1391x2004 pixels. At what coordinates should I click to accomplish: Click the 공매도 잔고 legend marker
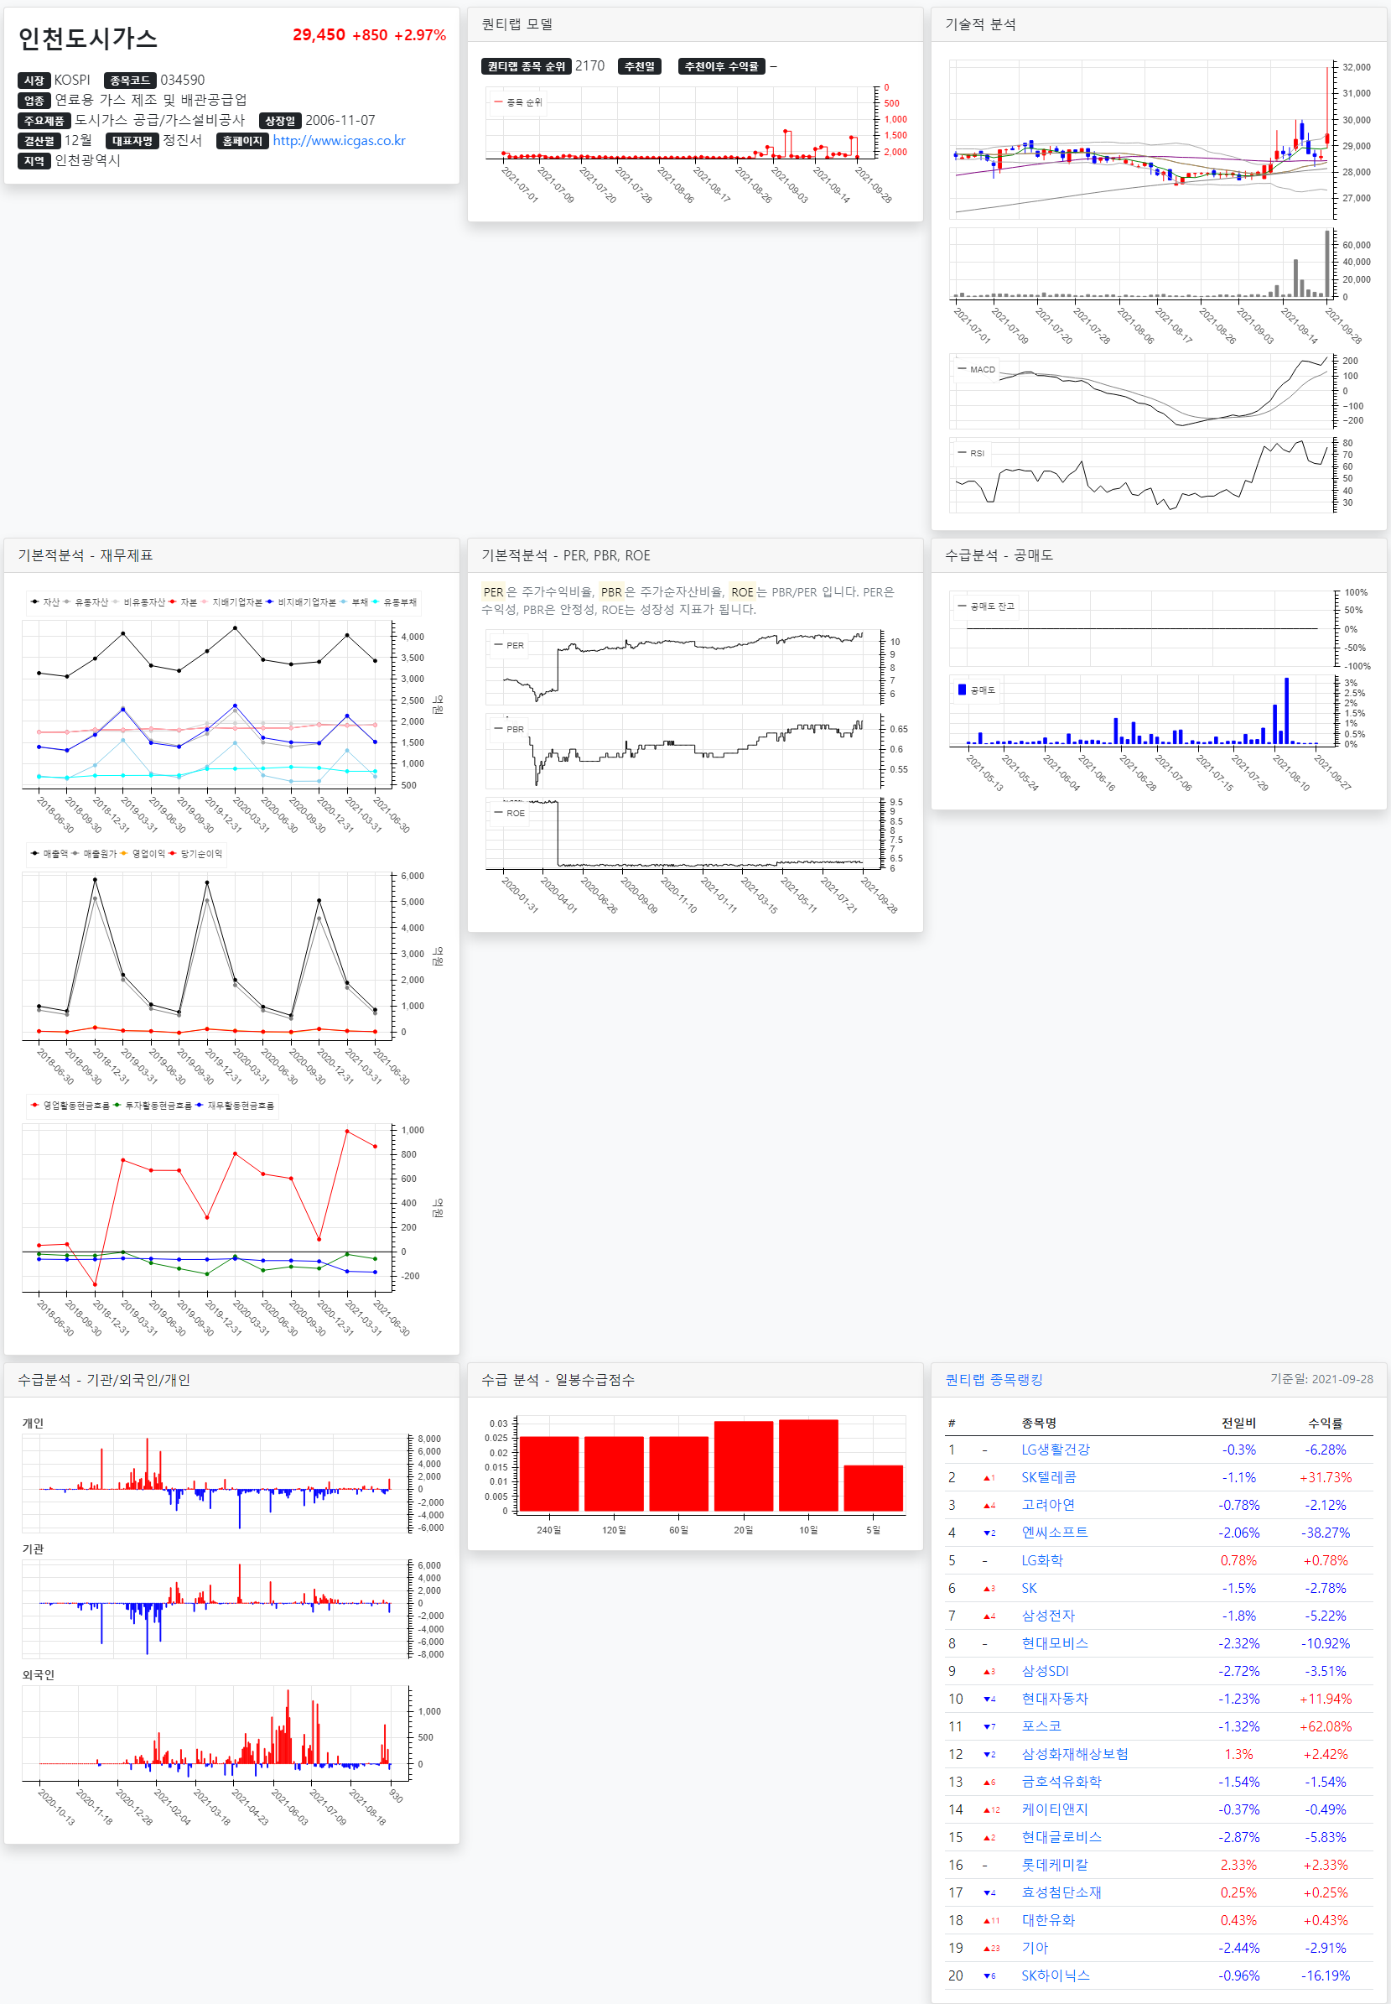click(x=963, y=606)
